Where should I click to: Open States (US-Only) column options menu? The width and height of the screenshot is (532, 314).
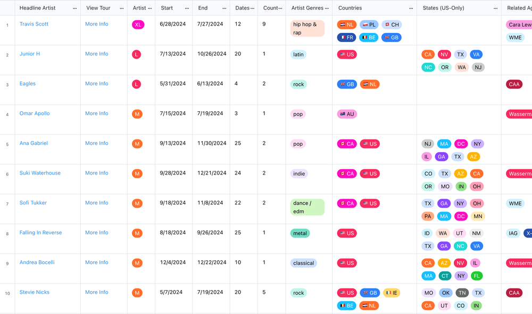coord(495,8)
